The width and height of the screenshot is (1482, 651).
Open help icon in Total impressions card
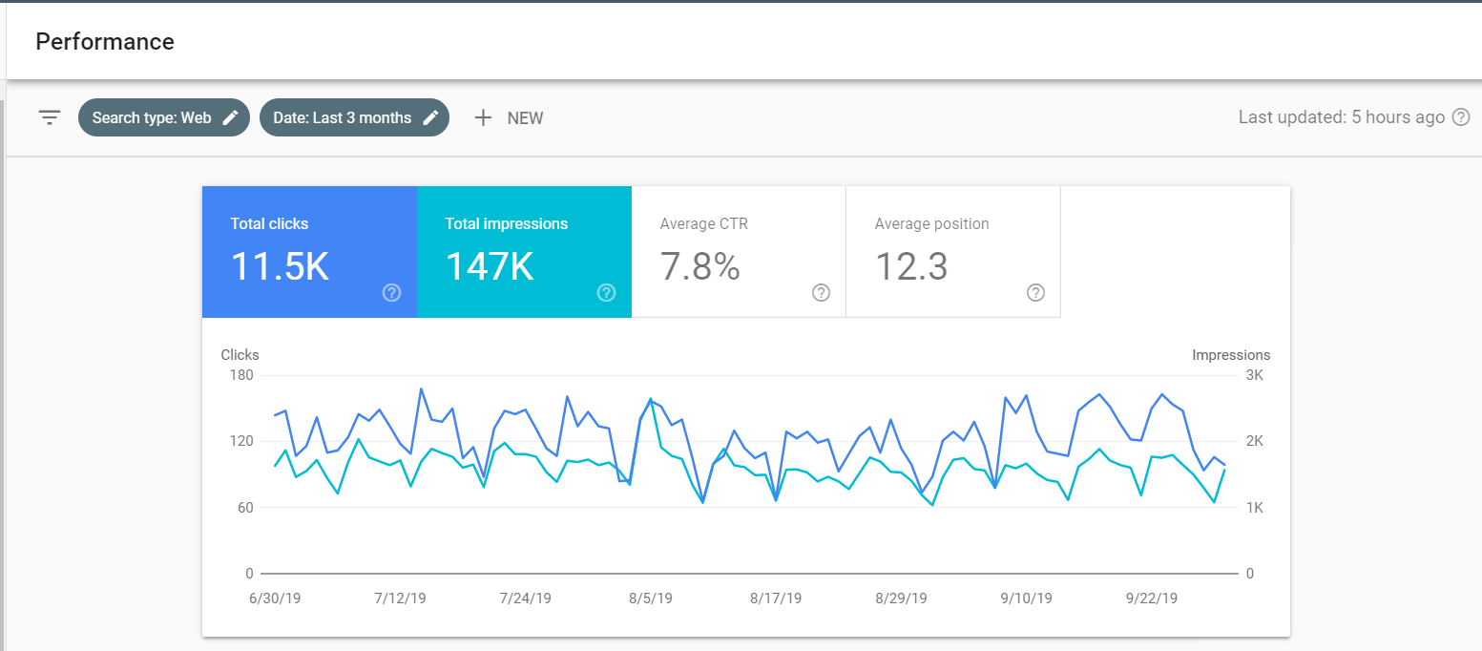tap(606, 293)
